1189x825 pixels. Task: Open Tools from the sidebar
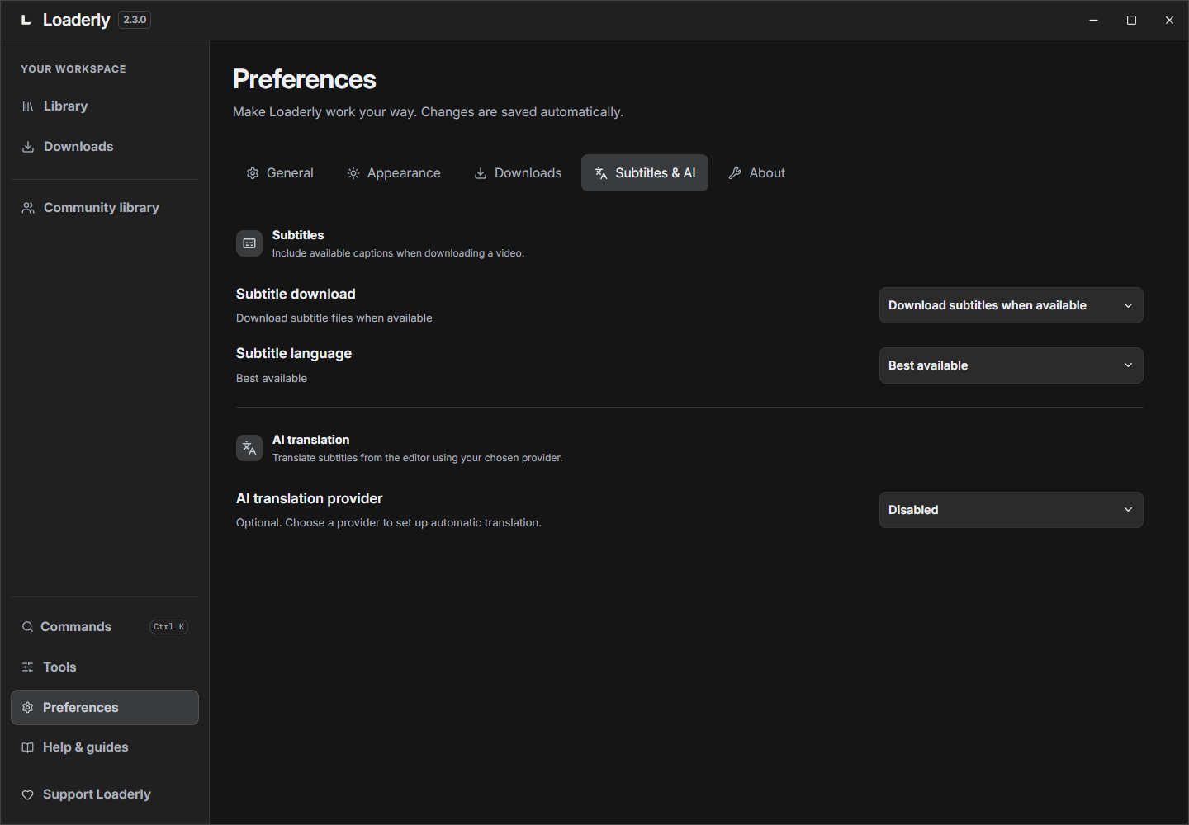(105, 667)
